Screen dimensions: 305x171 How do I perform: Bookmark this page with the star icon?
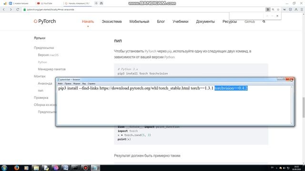point(278,9)
